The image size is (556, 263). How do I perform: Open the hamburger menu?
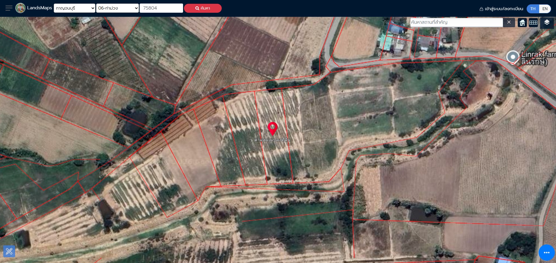click(x=9, y=8)
